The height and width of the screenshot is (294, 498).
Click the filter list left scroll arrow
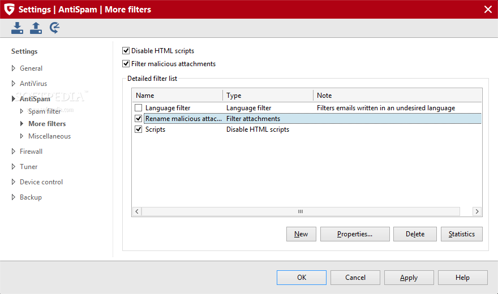[x=137, y=211]
